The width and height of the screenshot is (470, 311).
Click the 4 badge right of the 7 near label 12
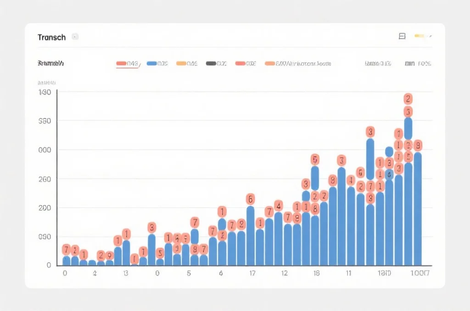pyautogui.click(x=278, y=205)
